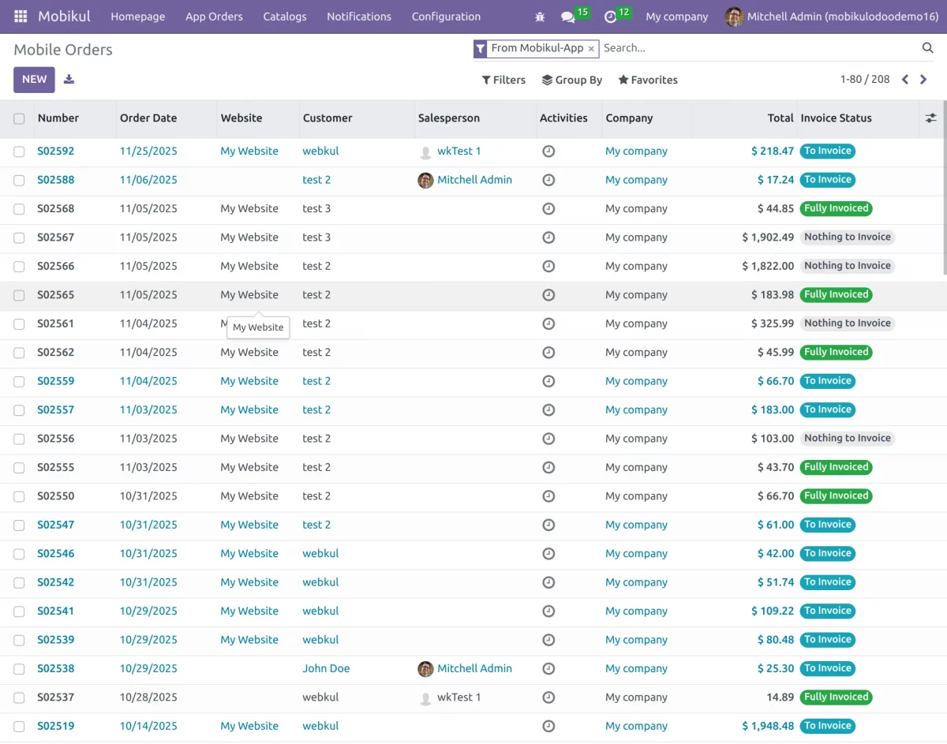The height and width of the screenshot is (744, 947).
Task: Open order S02559 link
Action: pos(56,381)
